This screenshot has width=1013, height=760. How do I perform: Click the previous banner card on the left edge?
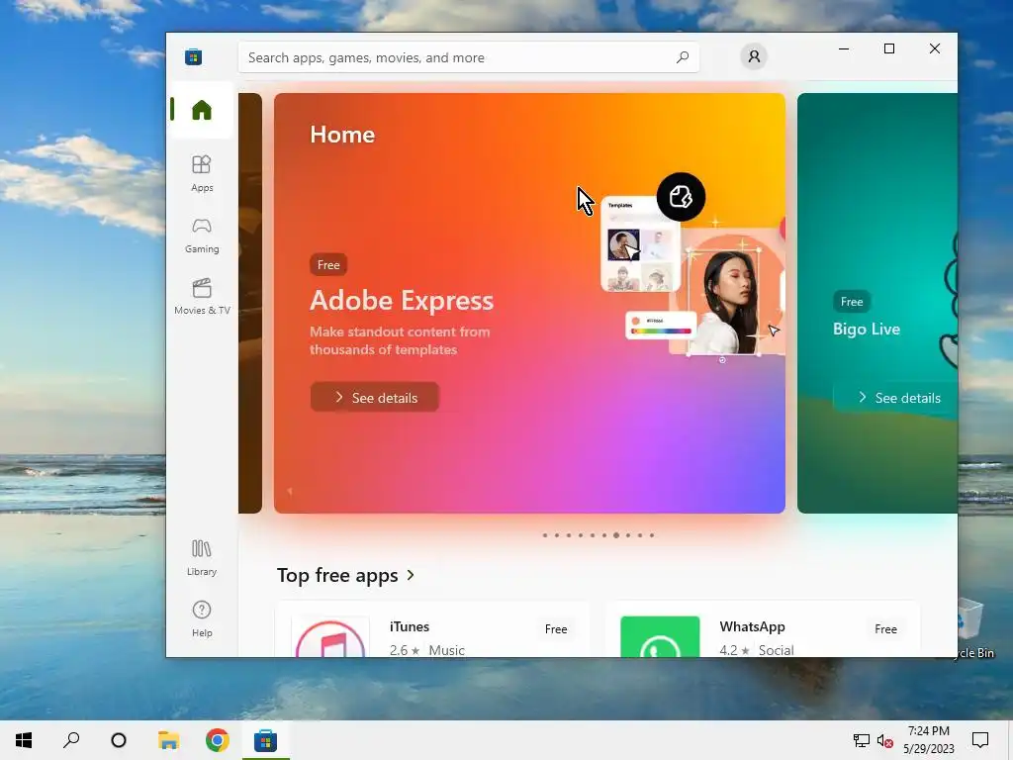coord(250,303)
